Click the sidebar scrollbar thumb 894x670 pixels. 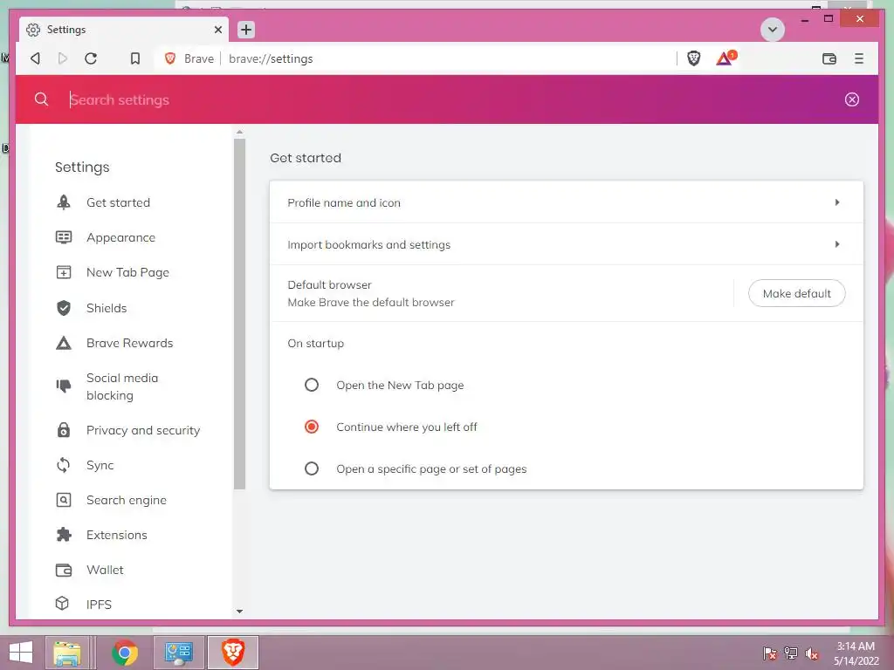click(239, 313)
